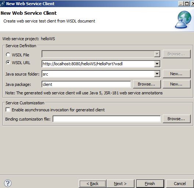Image resolution: width=194 pixels, height=188 pixels.
Task: Expand the Java source folder dropdown
Action: coord(157,74)
